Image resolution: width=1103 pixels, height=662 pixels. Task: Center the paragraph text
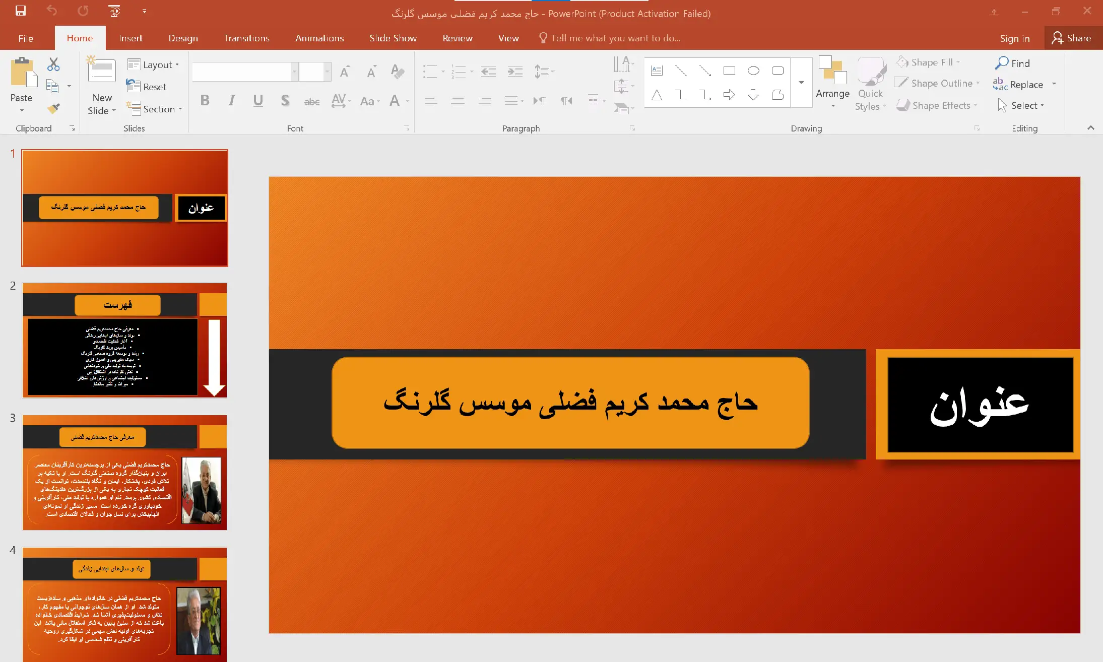pos(458,101)
